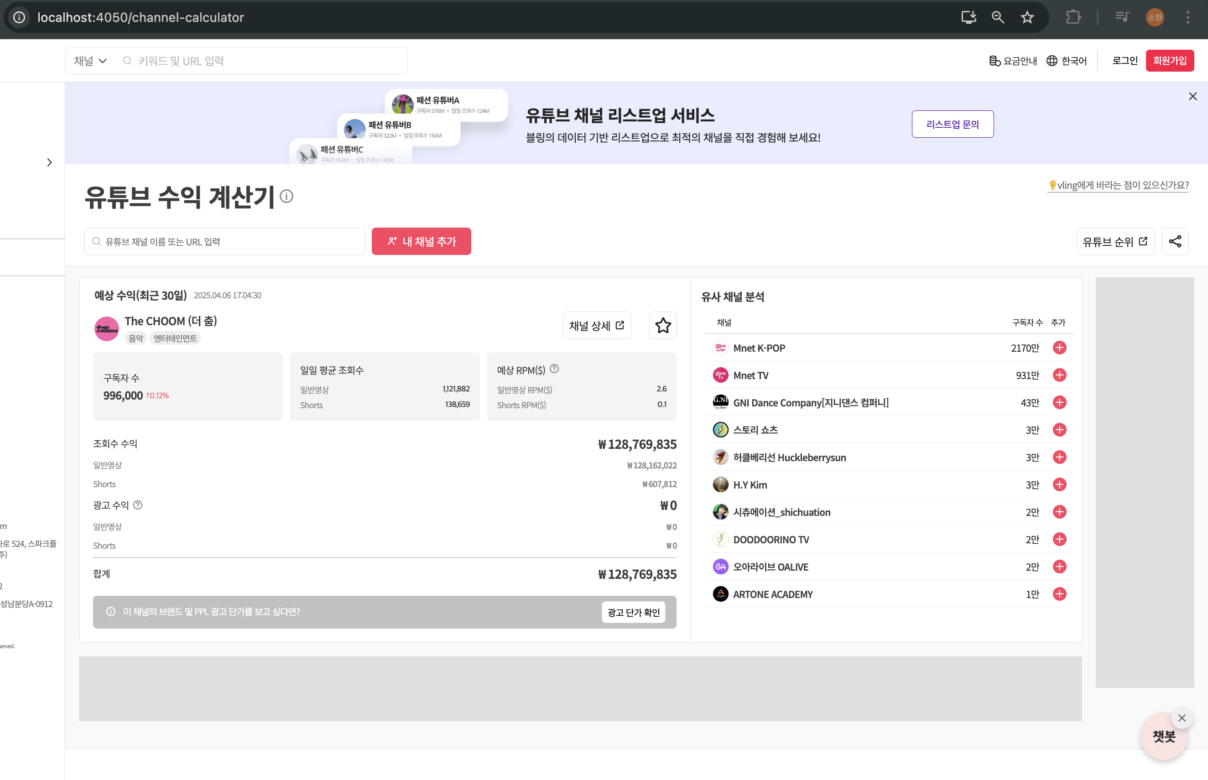Bookmark page with browser star icon
The image size is (1208, 780).
tap(1027, 17)
